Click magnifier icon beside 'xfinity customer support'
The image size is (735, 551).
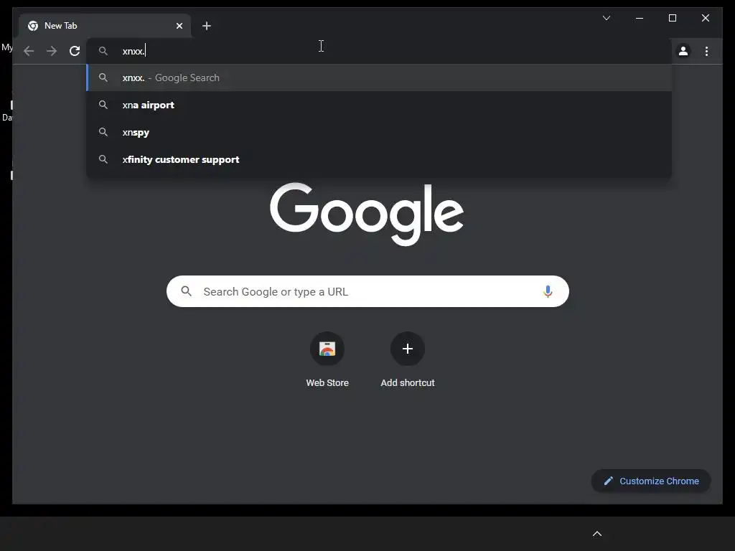tap(103, 159)
